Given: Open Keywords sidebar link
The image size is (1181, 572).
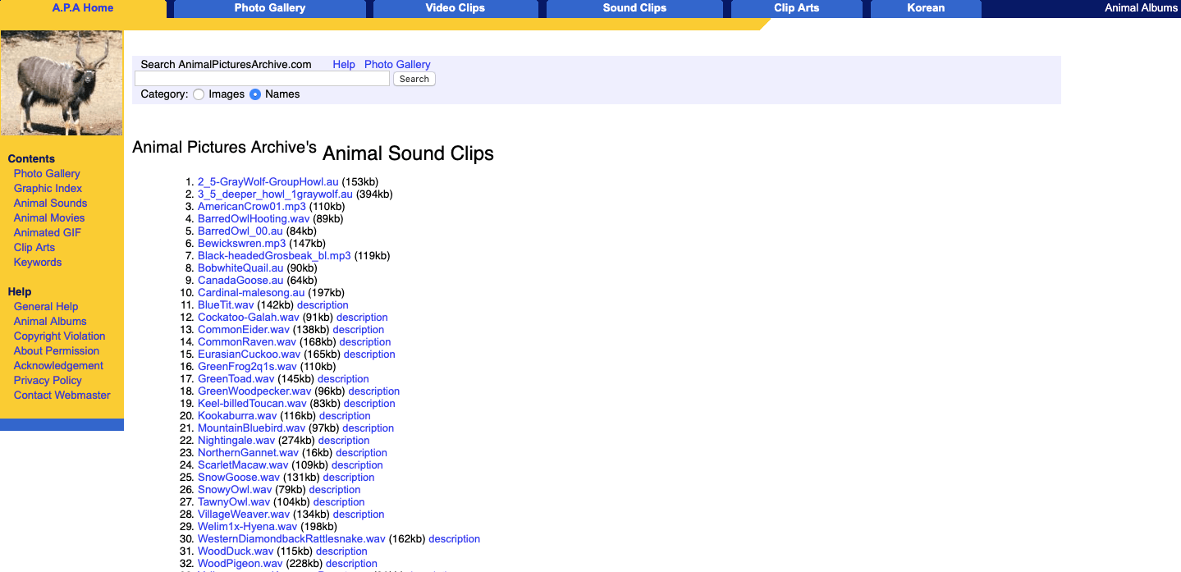Looking at the screenshot, I should pyautogui.click(x=38, y=263).
